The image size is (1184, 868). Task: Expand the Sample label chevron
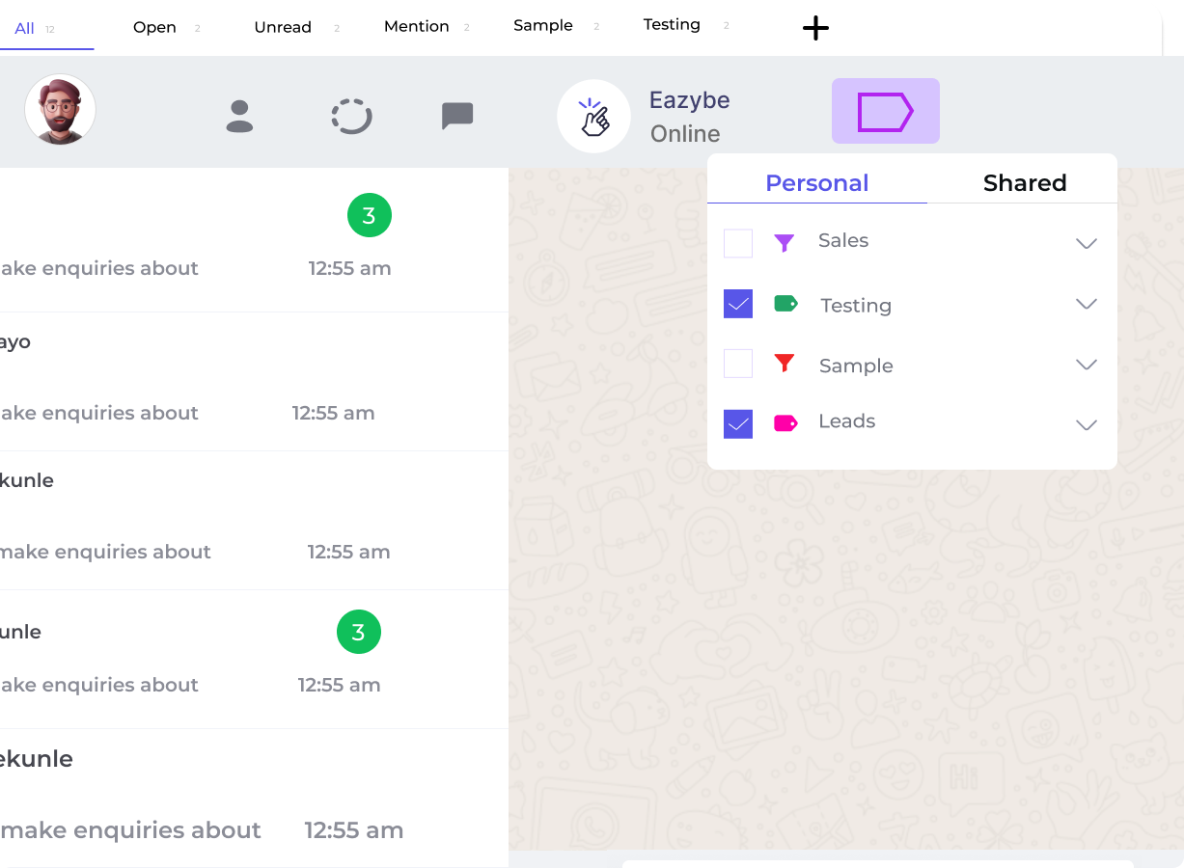click(x=1087, y=365)
